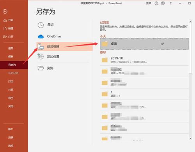Send a frown feedback face icon
This screenshot has height=152, width=195.
[x=163, y=3]
